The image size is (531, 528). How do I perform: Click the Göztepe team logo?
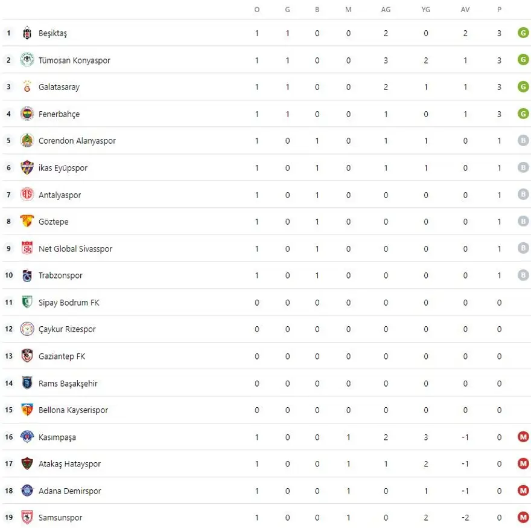tap(27, 222)
